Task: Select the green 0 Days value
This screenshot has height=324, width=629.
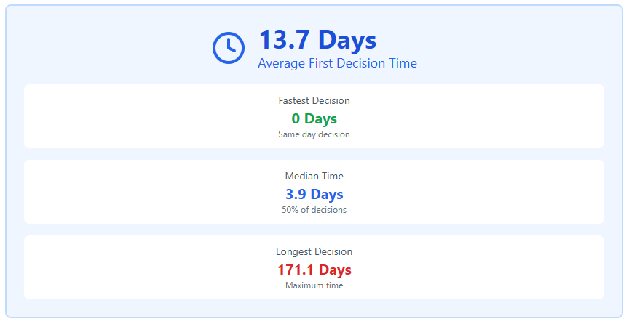Action: pyautogui.click(x=314, y=118)
